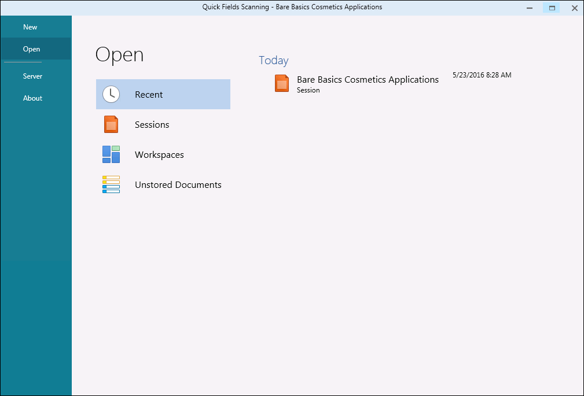Click the clock icon beside Recent
Image resolution: width=584 pixels, height=396 pixels.
pyautogui.click(x=111, y=94)
